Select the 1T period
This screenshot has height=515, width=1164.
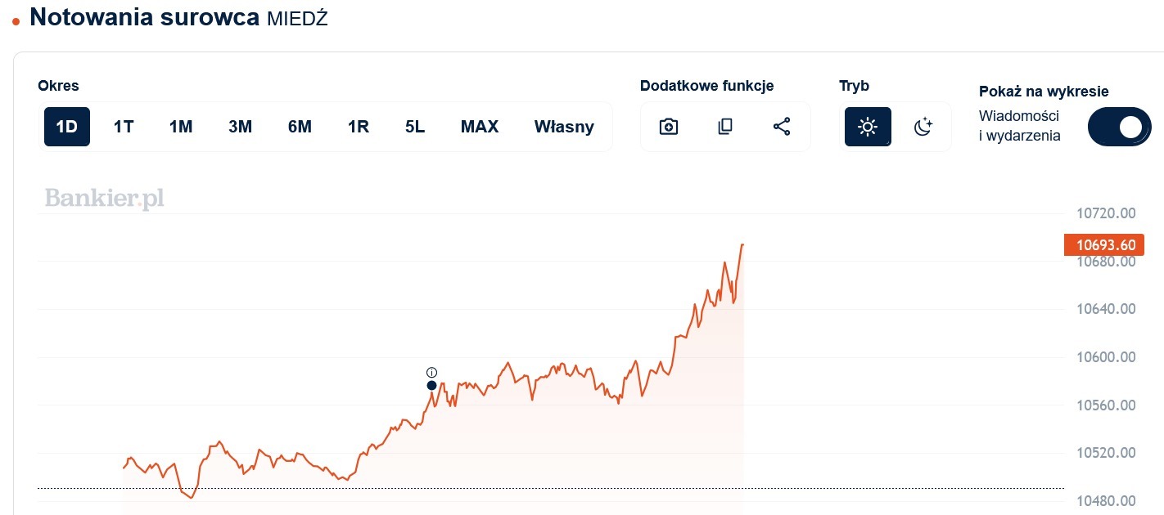pyautogui.click(x=124, y=127)
